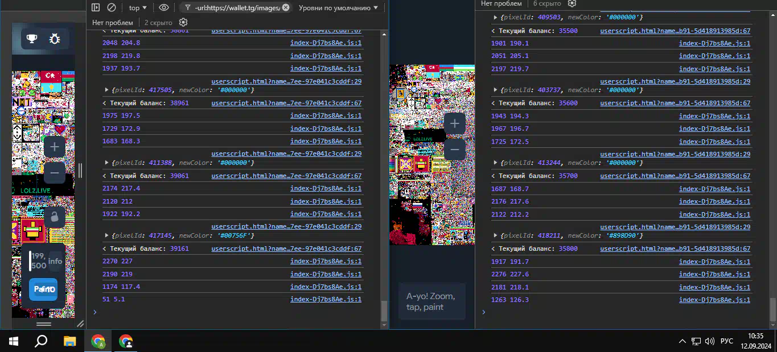
Task: Click 'Нет проблем' in the right console
Action: point(501,3)
